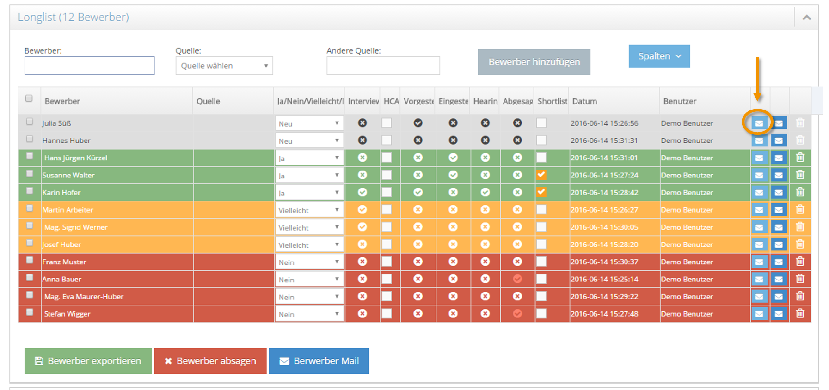Open the Vielleicht dropdown for Josef Huber
This screenshot has width=829, height=390.
pyautogui.click(x=309, y=245)
